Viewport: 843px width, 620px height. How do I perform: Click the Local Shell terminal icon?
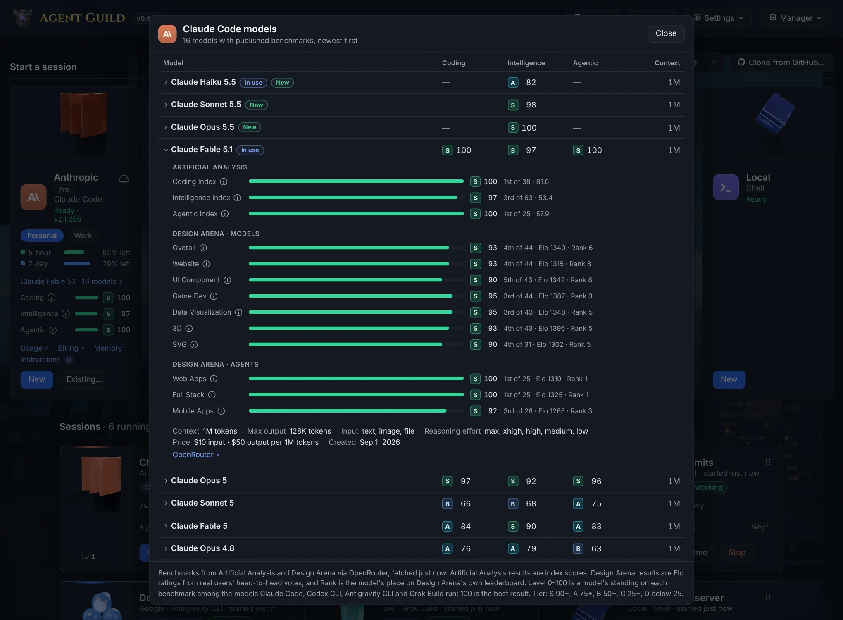(x=726, y=187)
